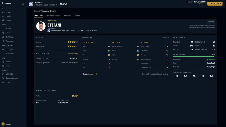226x127 pixels.
Task: Click the Spike attribute value 16
Action: (109, 47)
